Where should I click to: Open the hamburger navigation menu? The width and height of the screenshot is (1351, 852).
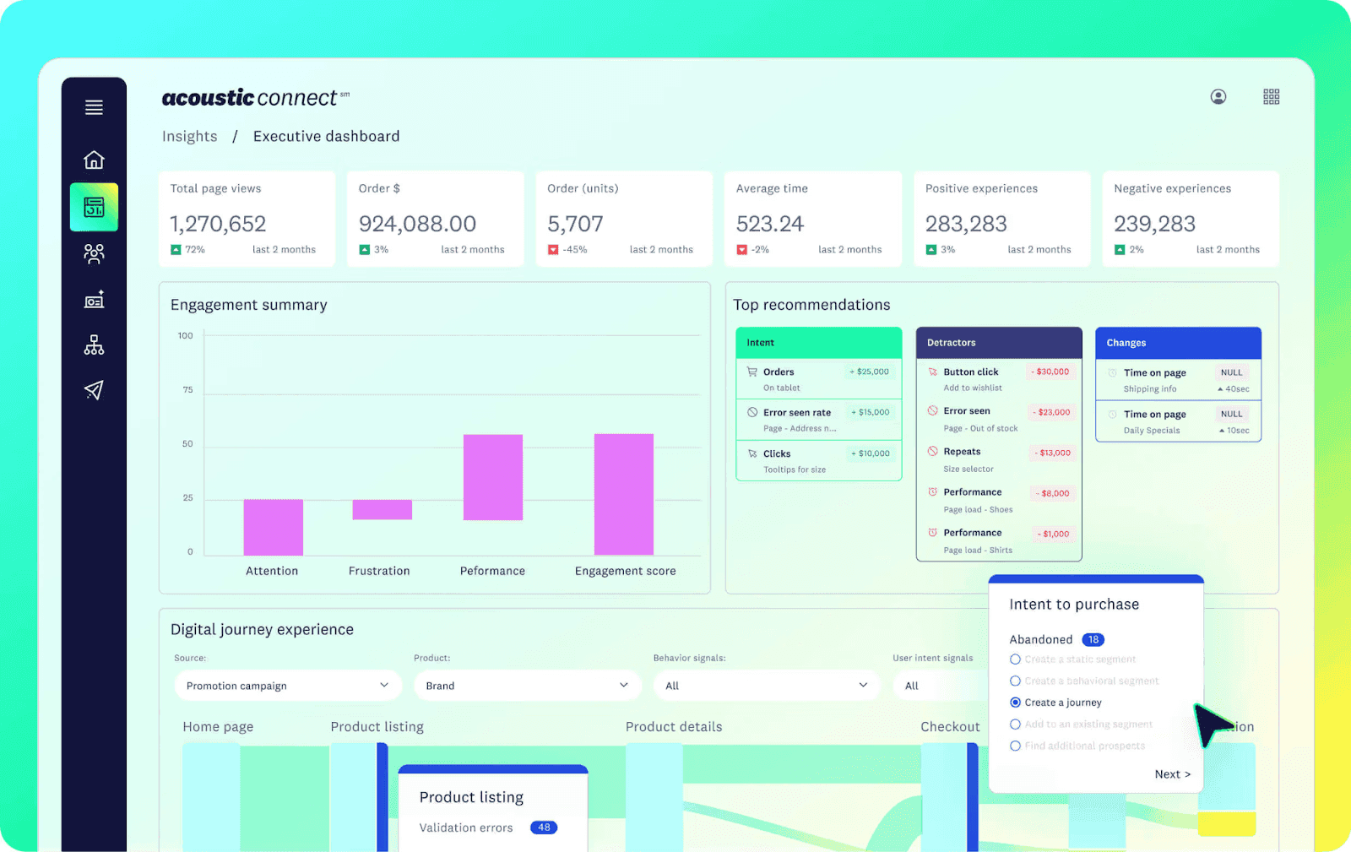click(x=94, y=107)
